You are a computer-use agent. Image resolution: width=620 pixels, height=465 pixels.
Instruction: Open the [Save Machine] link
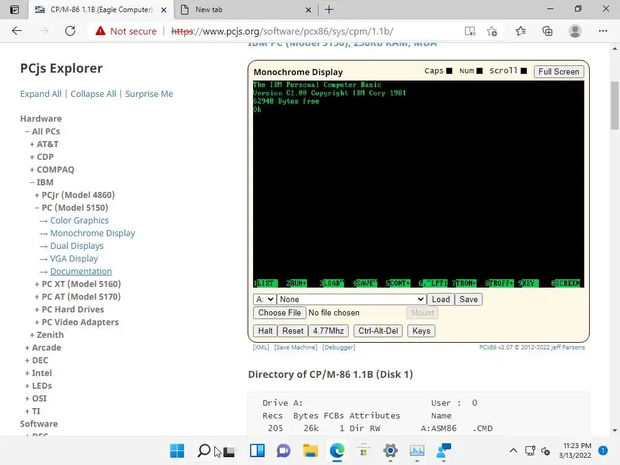coord(295,347)
